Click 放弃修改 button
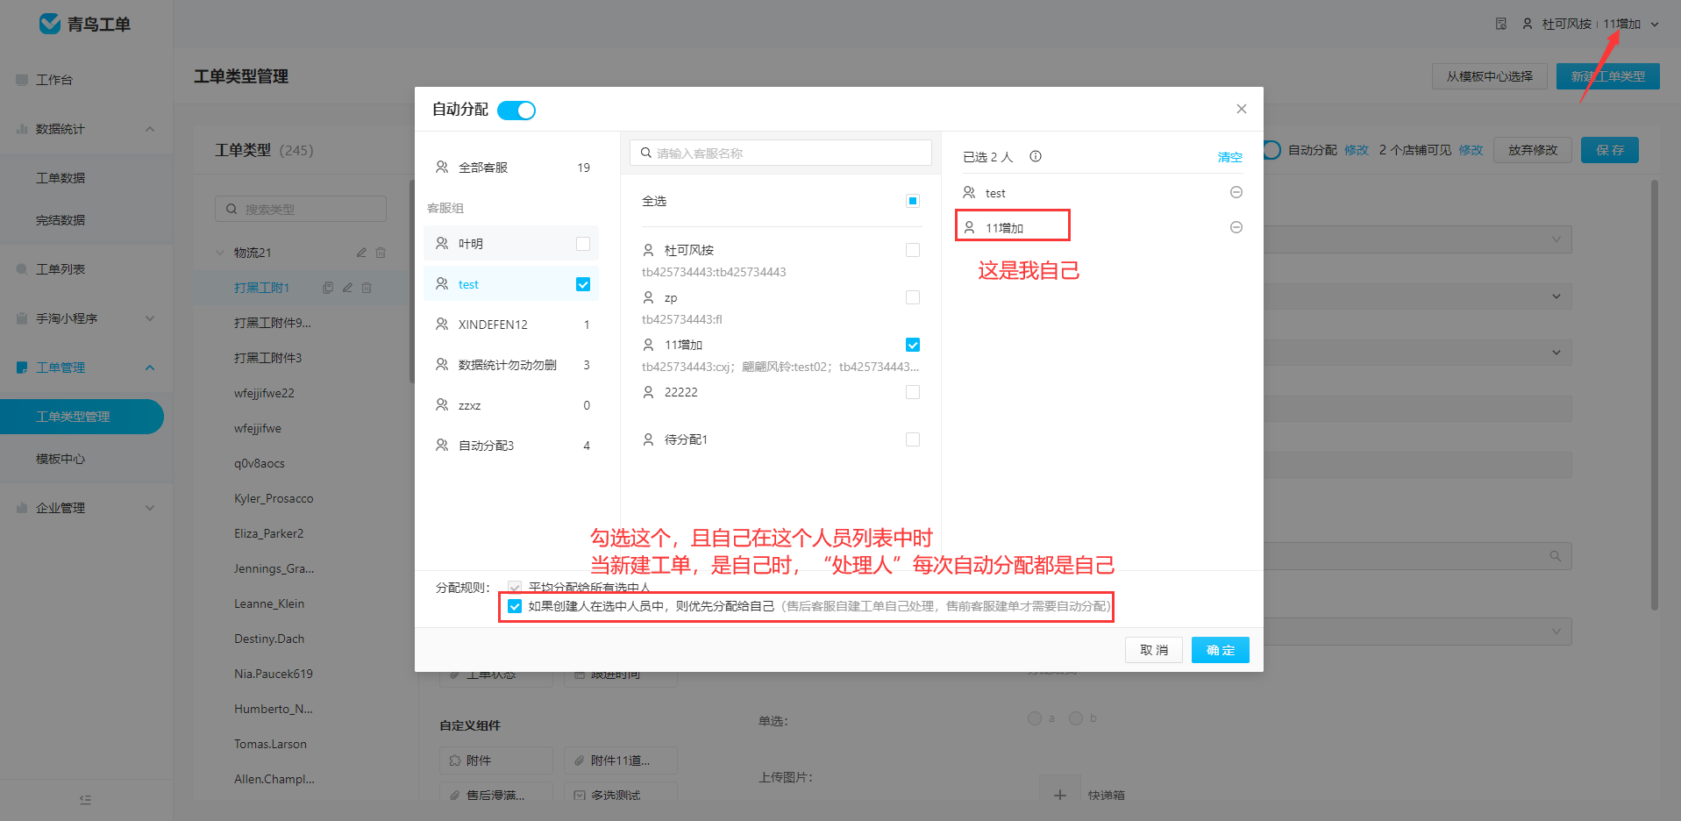Viewport: 1681px width, 821px height. (1533, 150)
